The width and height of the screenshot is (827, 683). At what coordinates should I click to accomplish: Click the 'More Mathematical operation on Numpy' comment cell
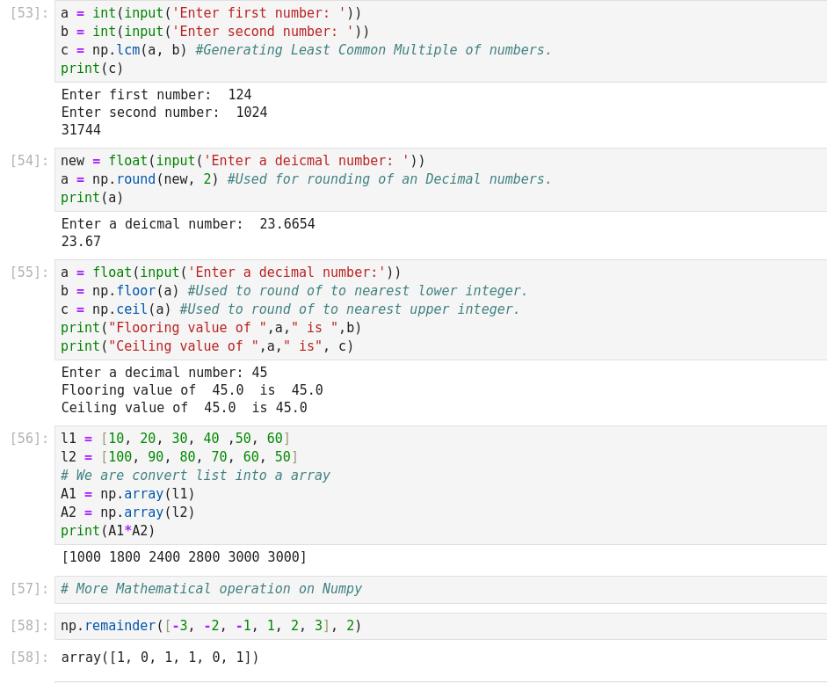(x=211, y=589)
